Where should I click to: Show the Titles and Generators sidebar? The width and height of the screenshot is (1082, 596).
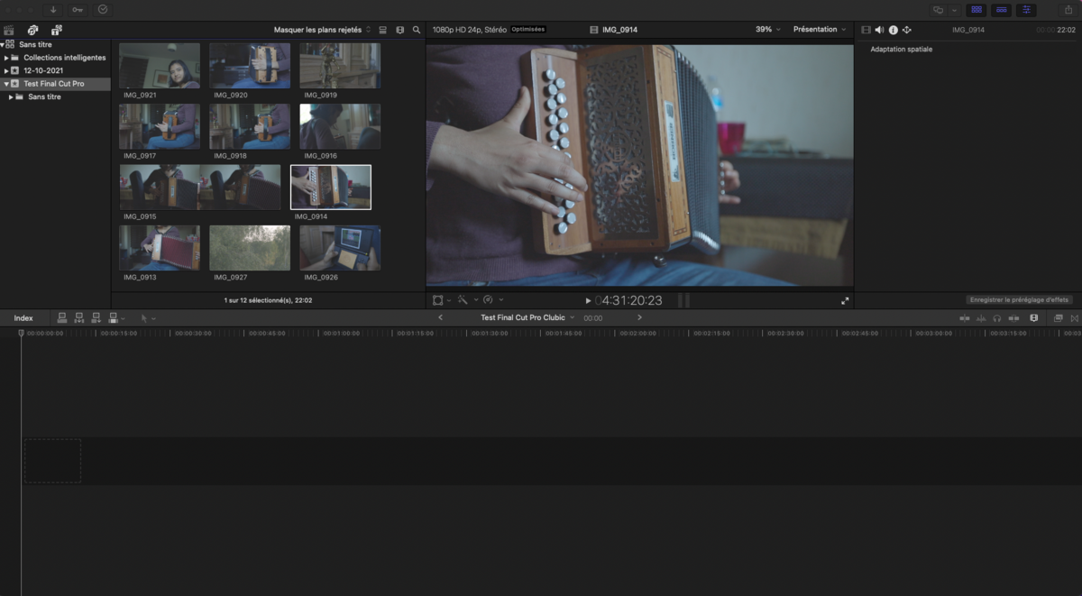(56, 30)
